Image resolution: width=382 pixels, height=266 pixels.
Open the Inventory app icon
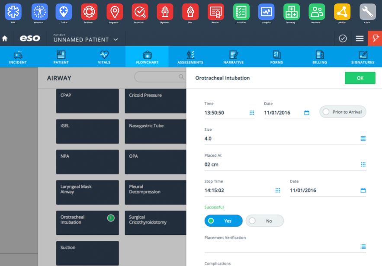[292, 12]
